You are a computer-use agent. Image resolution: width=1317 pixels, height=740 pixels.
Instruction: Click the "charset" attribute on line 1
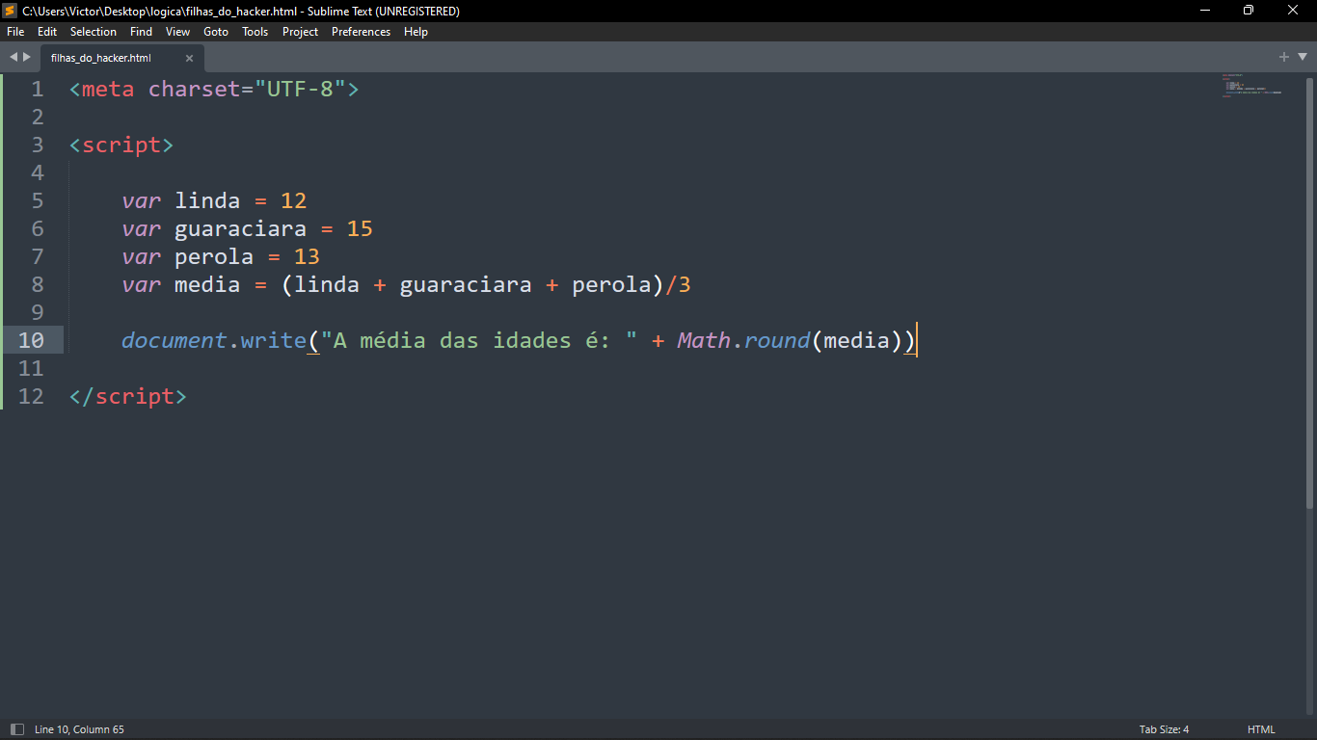[195, 89]
